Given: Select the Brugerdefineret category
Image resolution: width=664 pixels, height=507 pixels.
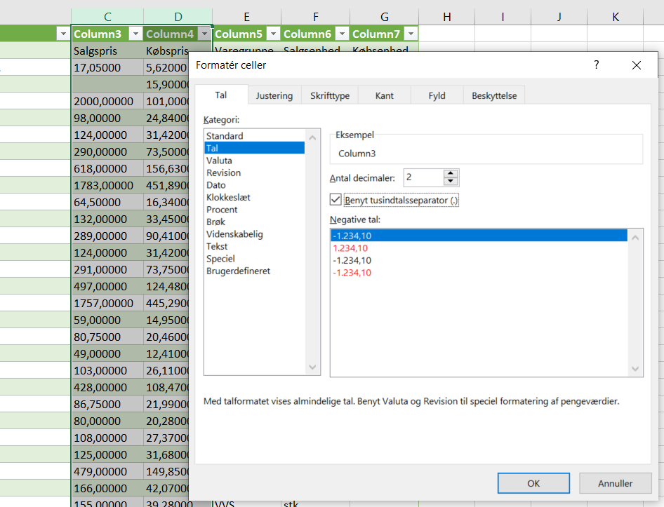Looking at the screenshot, I should click(239, 270).
